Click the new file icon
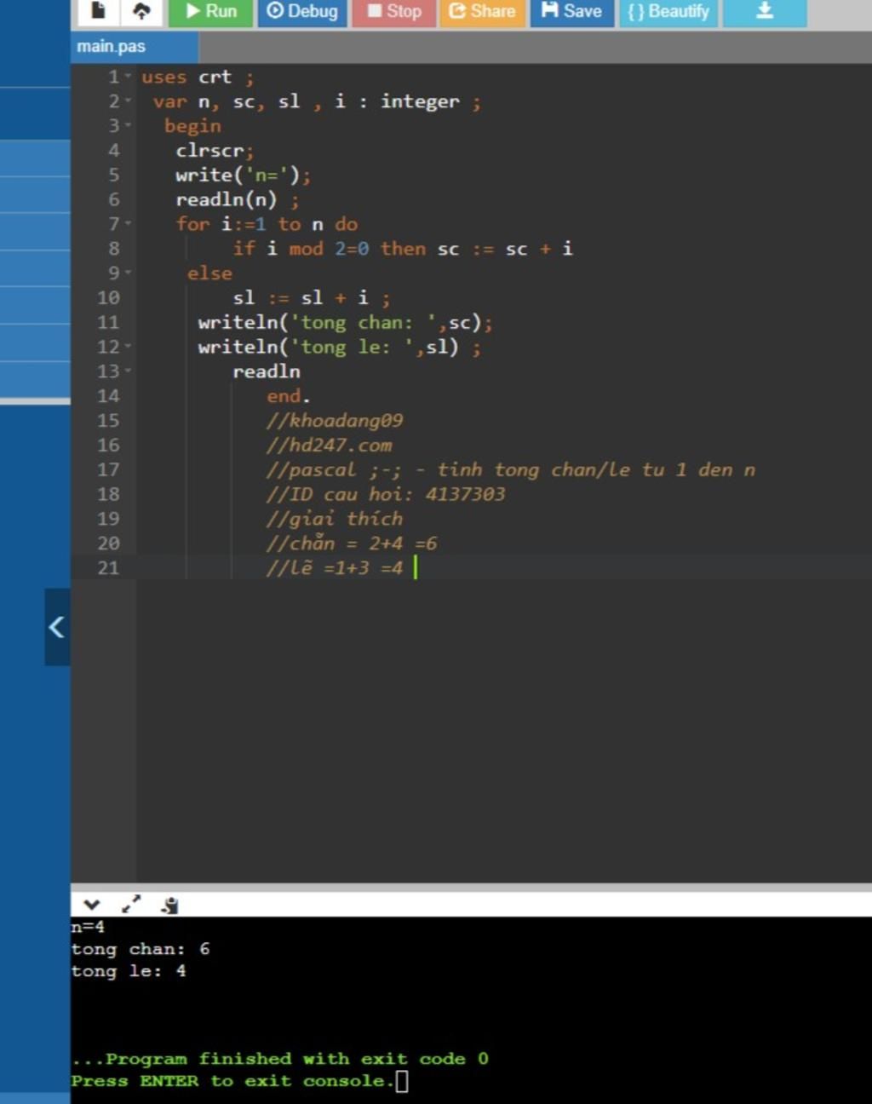Screen dimensions: 872x1104 tap(98, 11)
